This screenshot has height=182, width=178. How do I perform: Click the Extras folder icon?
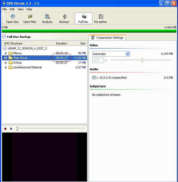(x=10, y=63)
